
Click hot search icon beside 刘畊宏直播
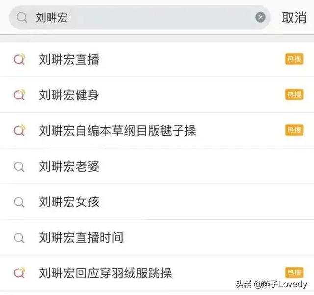click(20, 59)
